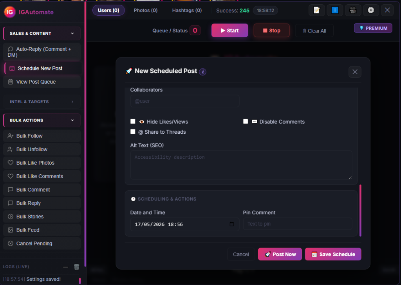Collapse the Sales & Content section
The height and width of the screenshot is (285, 401).
[42, 34]
